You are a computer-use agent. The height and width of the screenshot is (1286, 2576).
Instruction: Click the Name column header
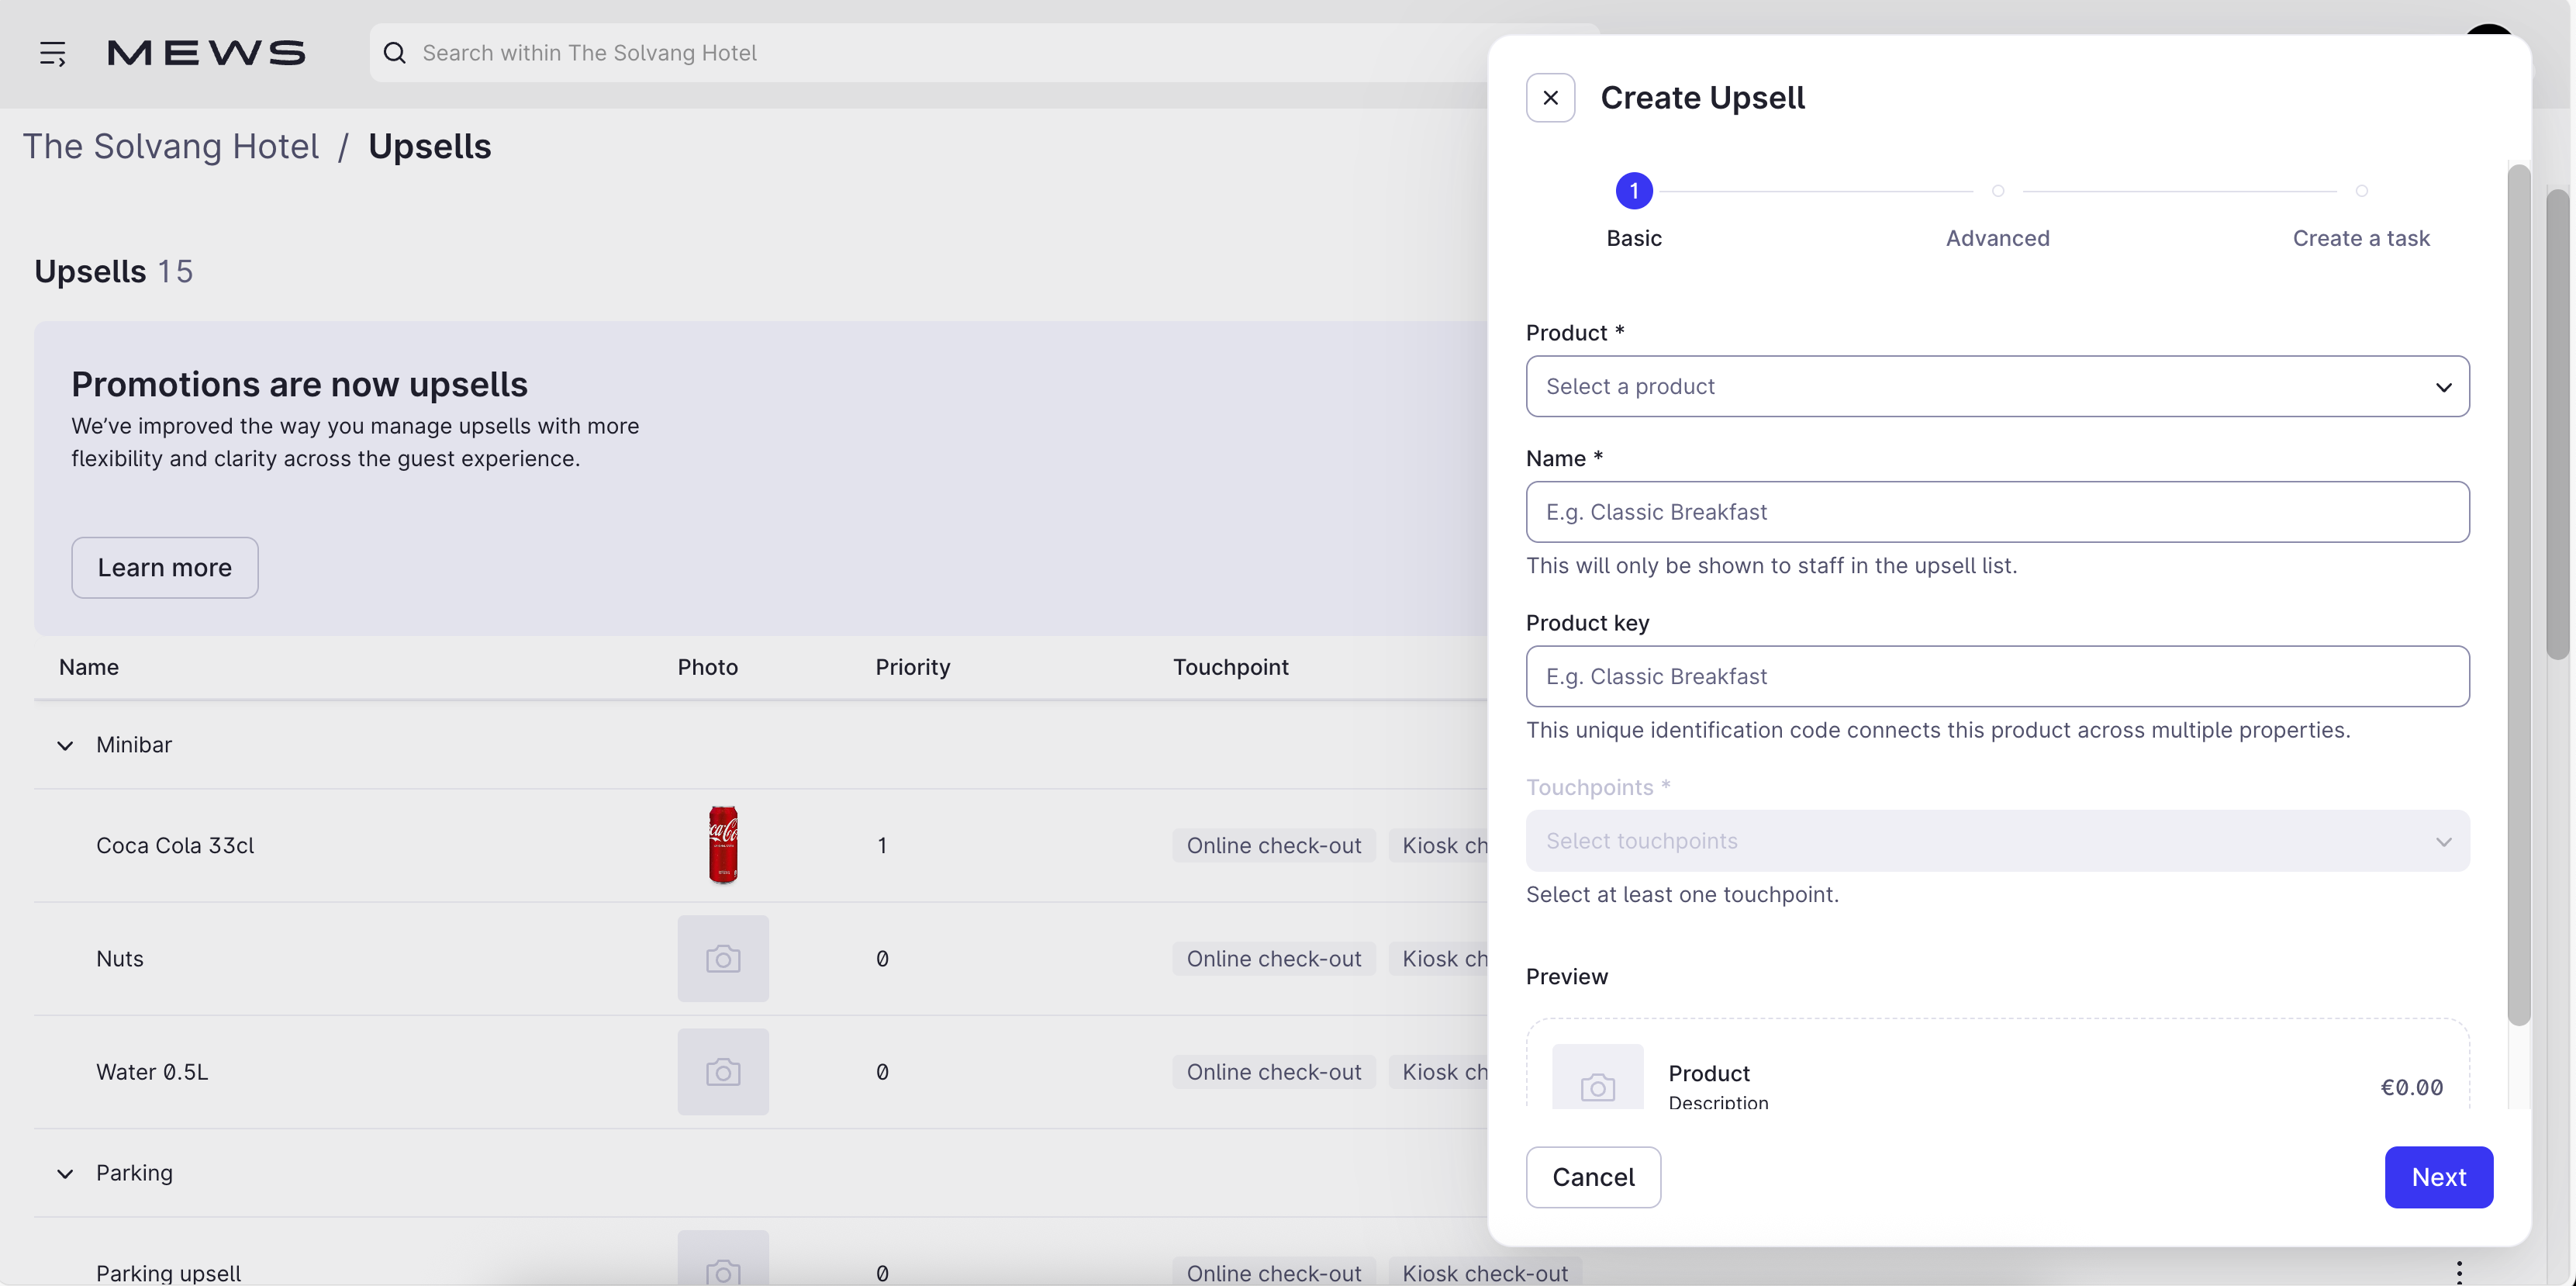[x=89, y=667]
